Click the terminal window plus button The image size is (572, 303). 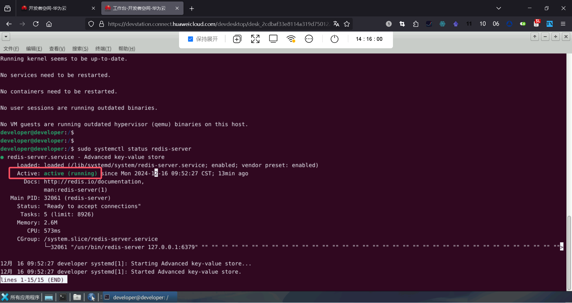point(556,37)
